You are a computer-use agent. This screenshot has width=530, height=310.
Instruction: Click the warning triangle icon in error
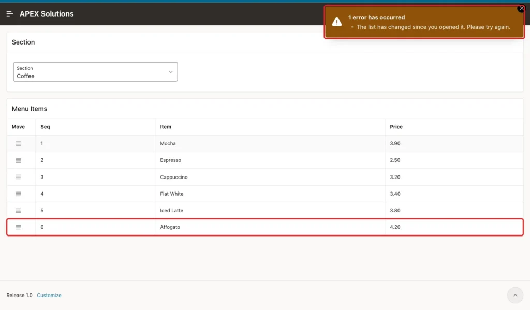(x=336, y=22)
